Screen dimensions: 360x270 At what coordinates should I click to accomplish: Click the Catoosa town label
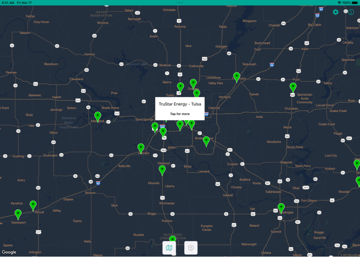click(x=214, y=107)
